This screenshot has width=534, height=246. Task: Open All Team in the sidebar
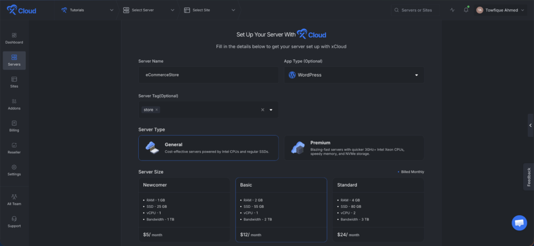pos(14,200)
